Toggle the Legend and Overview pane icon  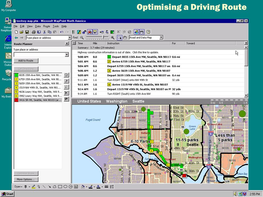tap(73, 32)
